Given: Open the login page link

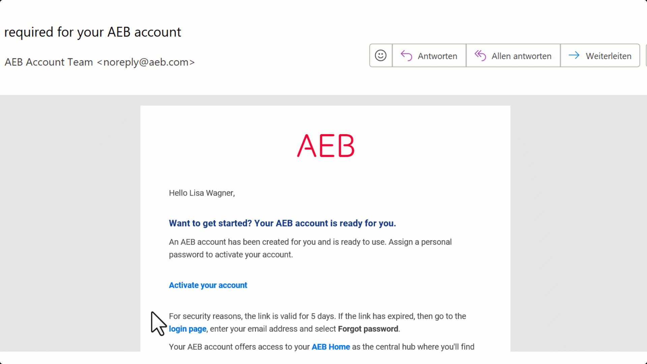Looking at the screenshot, I should click(187, 329).
